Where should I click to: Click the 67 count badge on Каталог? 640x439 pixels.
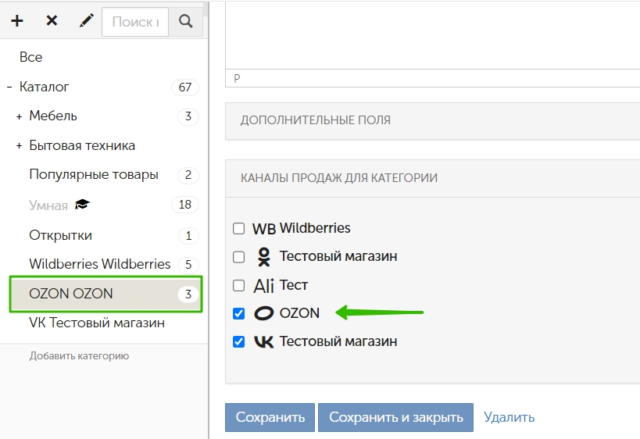(x=185, y=87)
